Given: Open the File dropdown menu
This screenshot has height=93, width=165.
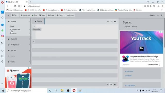Looking at the screenshot, I should (x=15, y=16).
